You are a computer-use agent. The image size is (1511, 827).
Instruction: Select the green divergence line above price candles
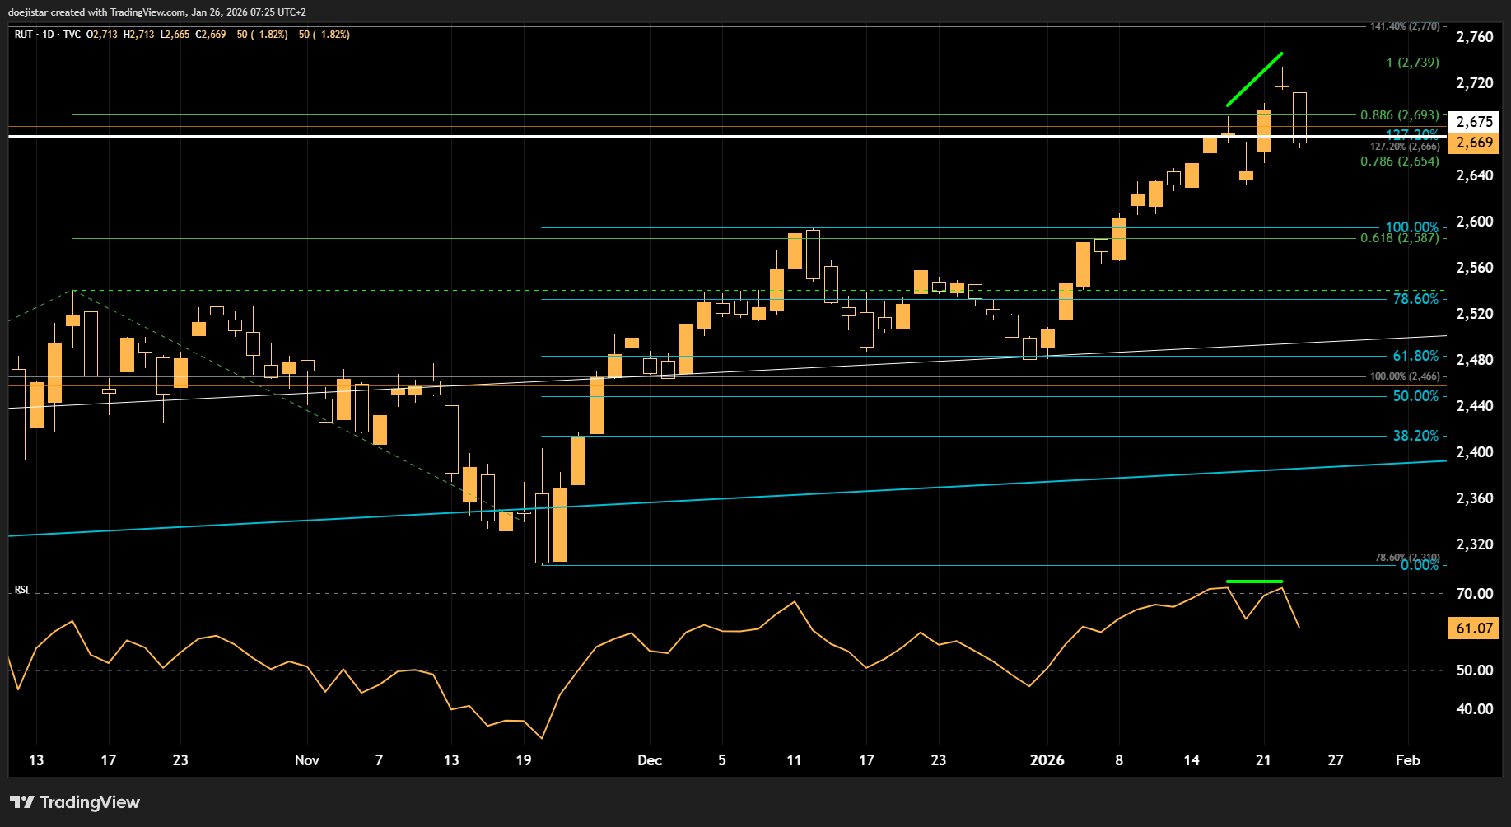tap(1254, 79)
